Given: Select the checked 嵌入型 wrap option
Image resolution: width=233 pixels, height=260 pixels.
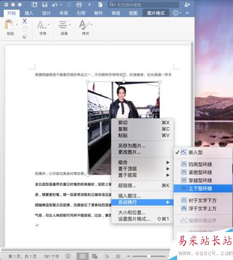Looking at the screenshot, I should (203, 152).
